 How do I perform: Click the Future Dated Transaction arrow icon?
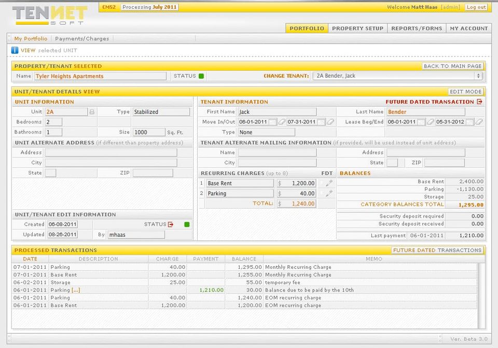[479, 102]
